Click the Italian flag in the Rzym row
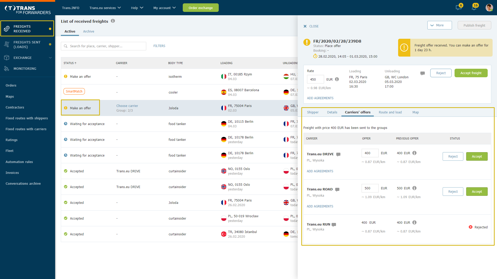497x279 pixels. [x=224, y=76]
